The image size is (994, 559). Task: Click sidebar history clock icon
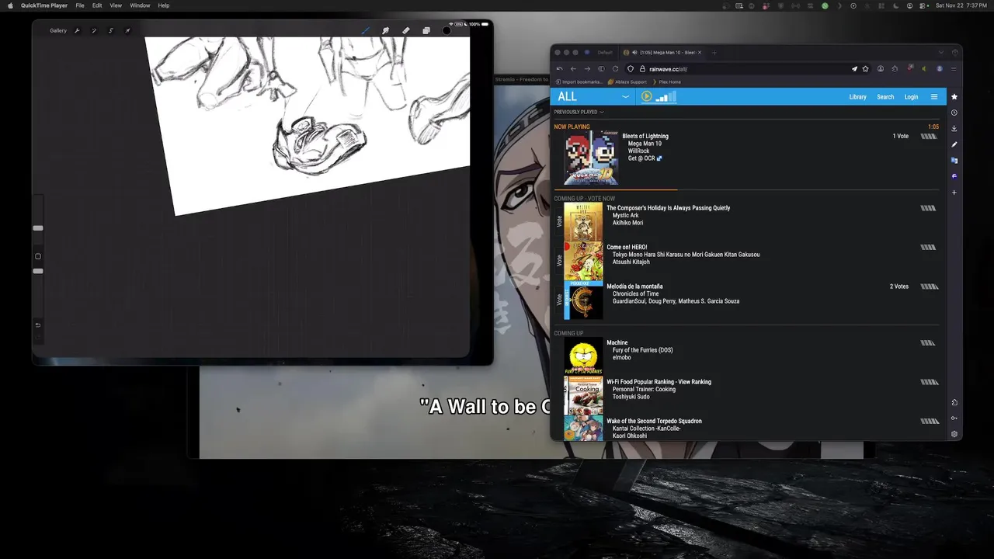tap(954, 113)
